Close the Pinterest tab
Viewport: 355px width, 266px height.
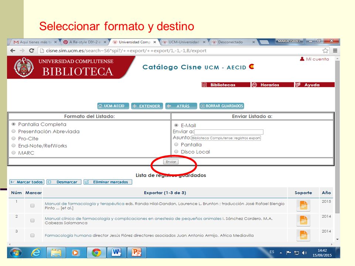point(105,42)
